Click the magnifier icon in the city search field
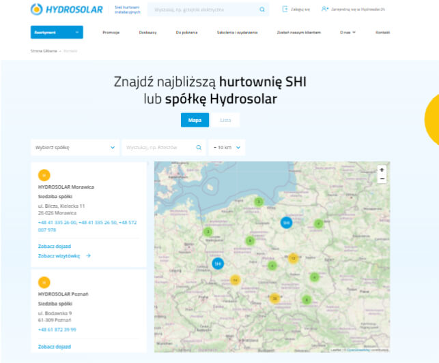The height and width of the screenshot is (363, 439). pos(199,147)
